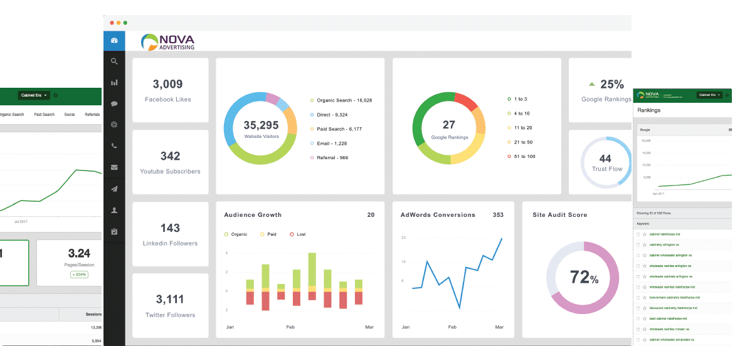735x346 pixels.
Task: Click the 3,111 Twitter Followers card
Action: point(170,305)
